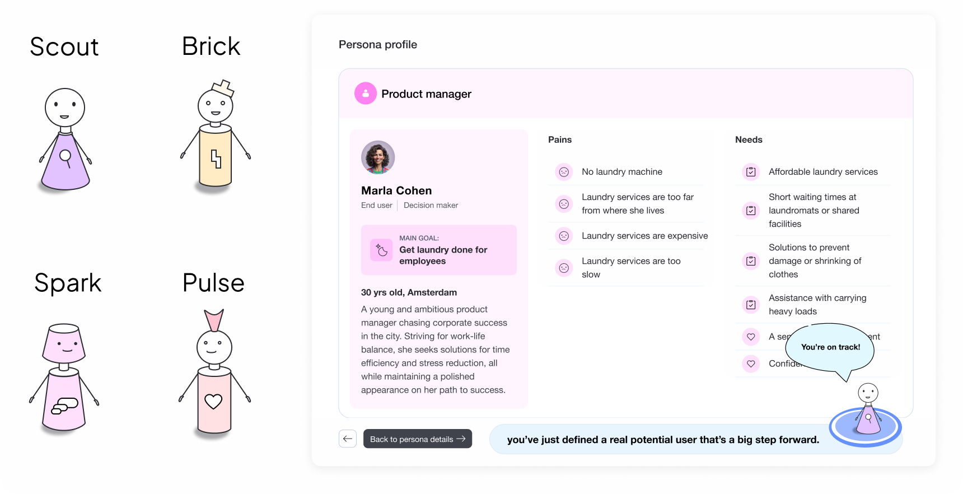This screenshot has width=963, height=494.
Task: Click the Scout mascot on blue circle
Action: tap(866, 413)
